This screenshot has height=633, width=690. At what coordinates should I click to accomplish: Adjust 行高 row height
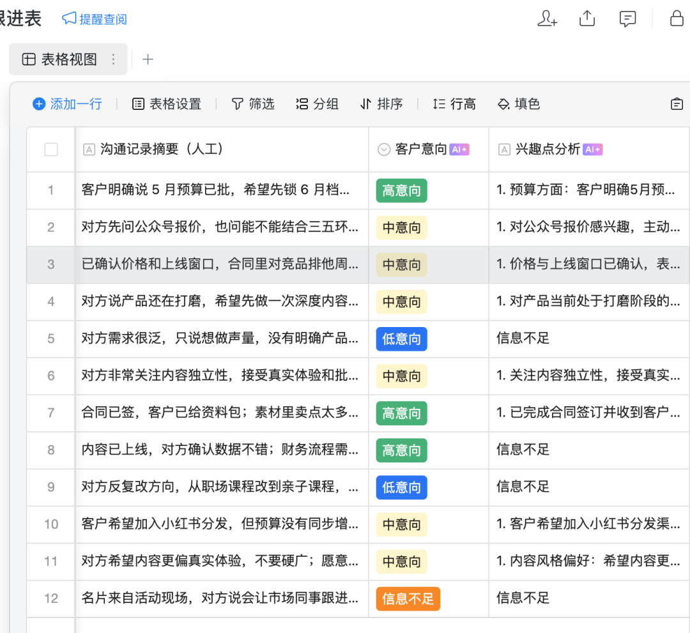pos(454,104)
